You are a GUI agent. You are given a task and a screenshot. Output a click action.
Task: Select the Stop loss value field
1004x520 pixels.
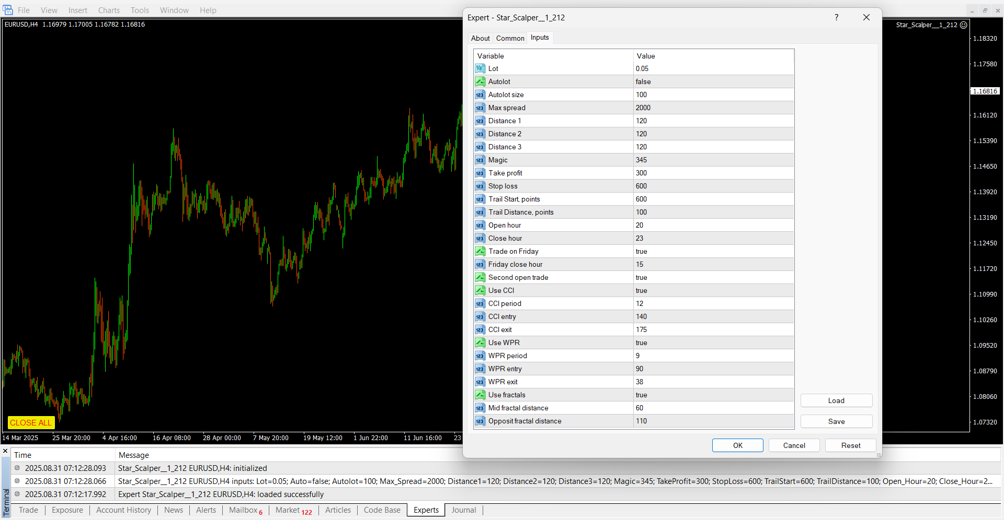coord(641,186)
